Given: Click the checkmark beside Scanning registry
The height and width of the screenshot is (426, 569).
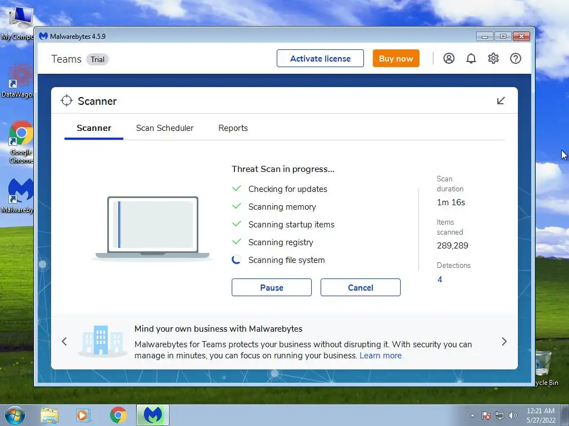Looking at the screenshot, I should click(x=237, y=242).
